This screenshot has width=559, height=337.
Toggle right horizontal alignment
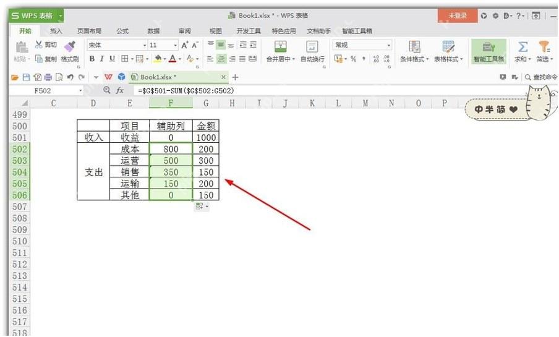(232, 59)
